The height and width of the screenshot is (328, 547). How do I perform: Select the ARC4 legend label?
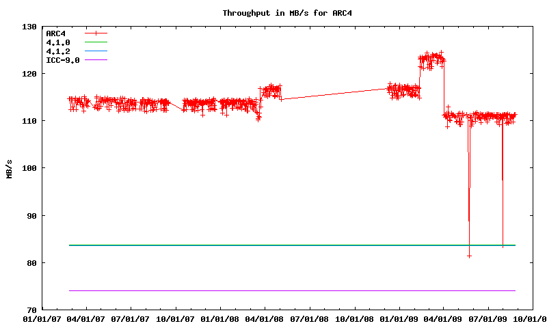(x=56, y=33)
